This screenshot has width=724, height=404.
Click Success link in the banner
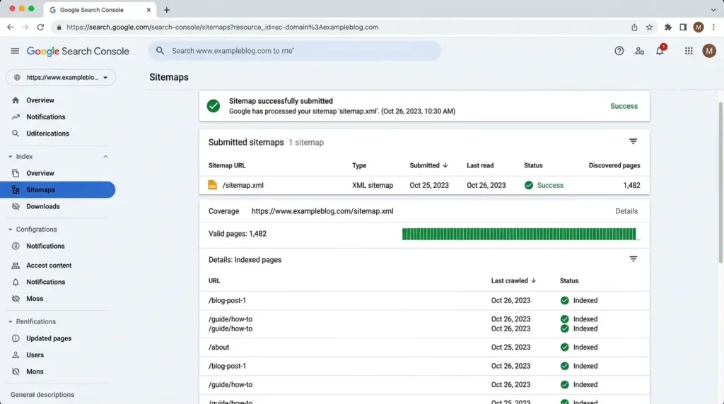[624, 106]
